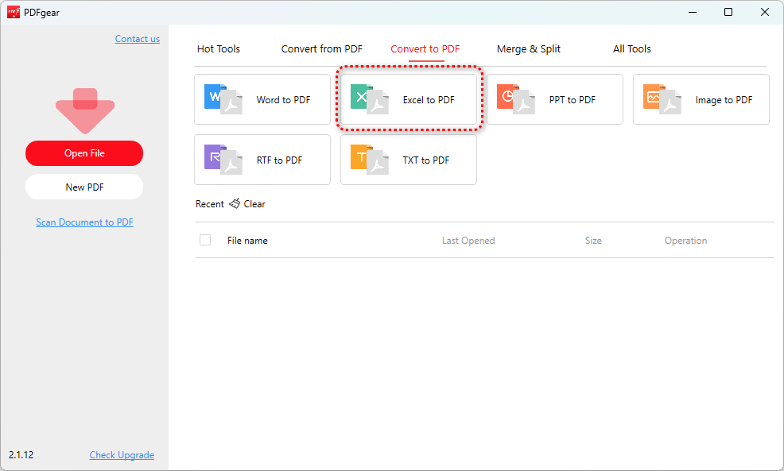784x471 pixels.
Task: Click the Word to PDF icon
Action: pyautogui.click(x=223, y=99)
